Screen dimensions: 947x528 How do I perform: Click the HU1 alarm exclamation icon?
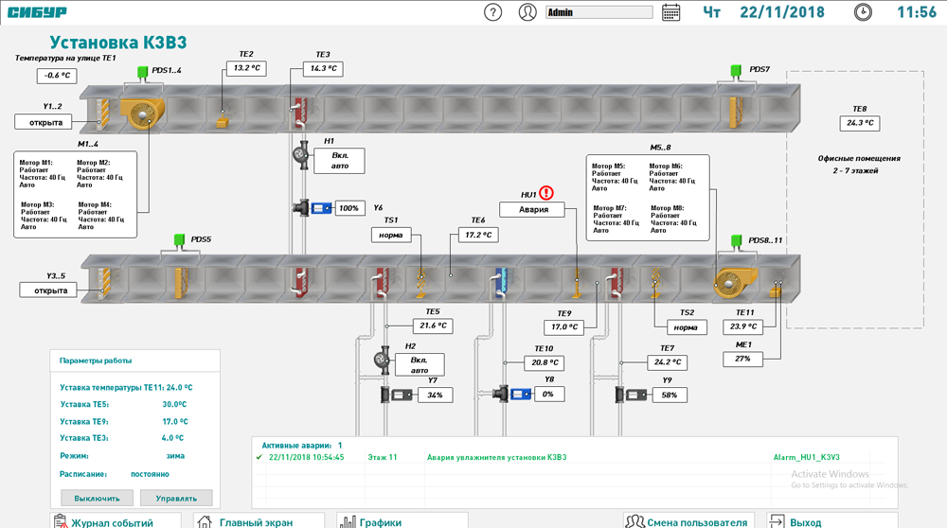tap(546, 193)
